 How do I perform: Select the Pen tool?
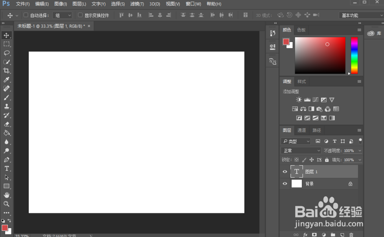coord(7,160)
